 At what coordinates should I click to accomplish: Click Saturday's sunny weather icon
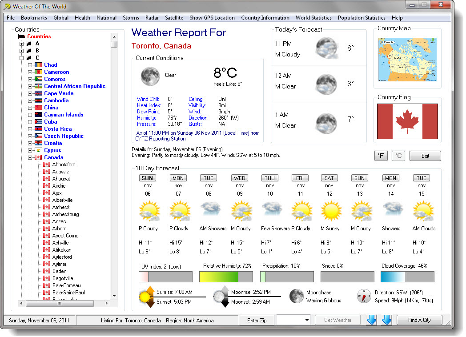[x=329, y=211]
